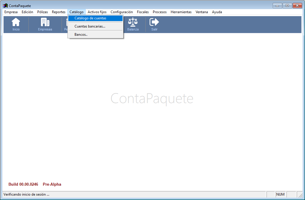Select Catálogo de cuentas menu entry
The width and height of the screenshot is (305, 200).
pos(96,18)
